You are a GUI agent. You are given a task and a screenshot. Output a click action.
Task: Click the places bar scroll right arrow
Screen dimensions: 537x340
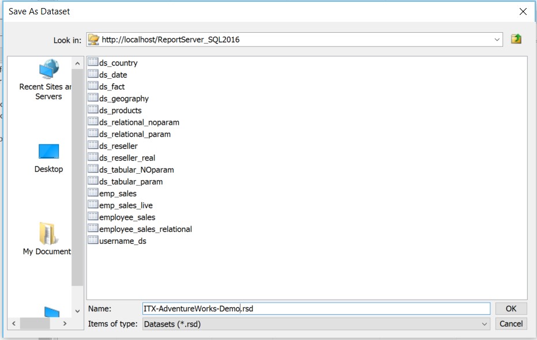pos(65,323)
